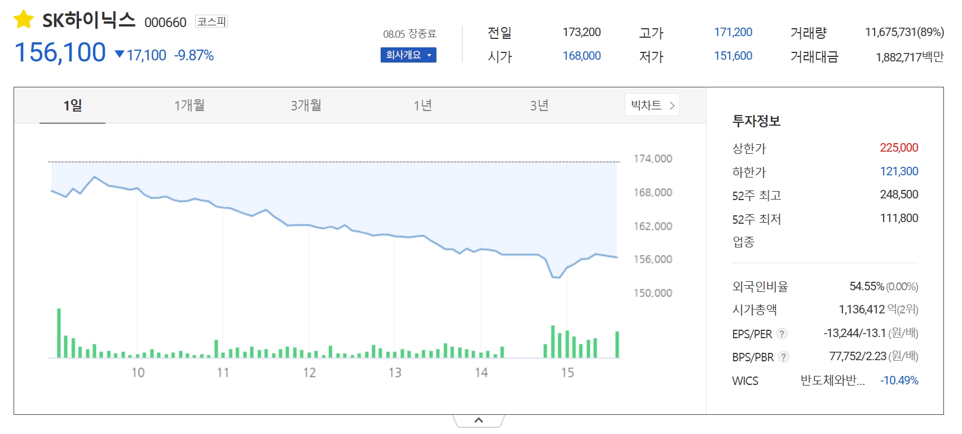Click the BPS/PBR value 77,752/2.23
This screenshot has width=962, height=434.
pos(858,356)
